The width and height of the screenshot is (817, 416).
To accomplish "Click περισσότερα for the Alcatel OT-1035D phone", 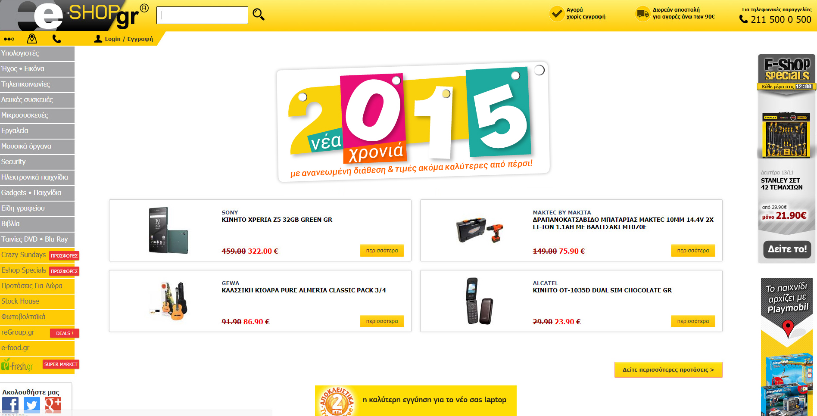I will [693, 321].
